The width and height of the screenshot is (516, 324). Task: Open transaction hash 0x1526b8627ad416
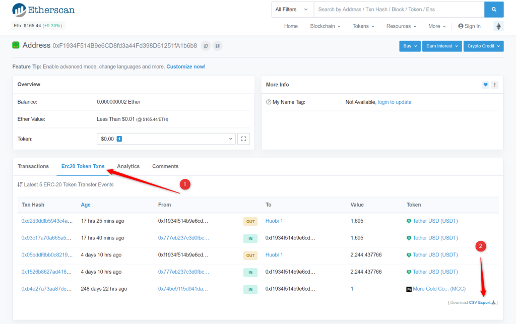click(x=46, y=272)
